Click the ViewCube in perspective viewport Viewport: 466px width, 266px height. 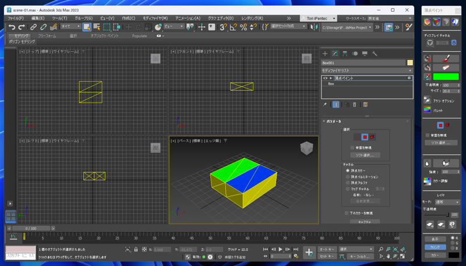(x=306, y=148)
